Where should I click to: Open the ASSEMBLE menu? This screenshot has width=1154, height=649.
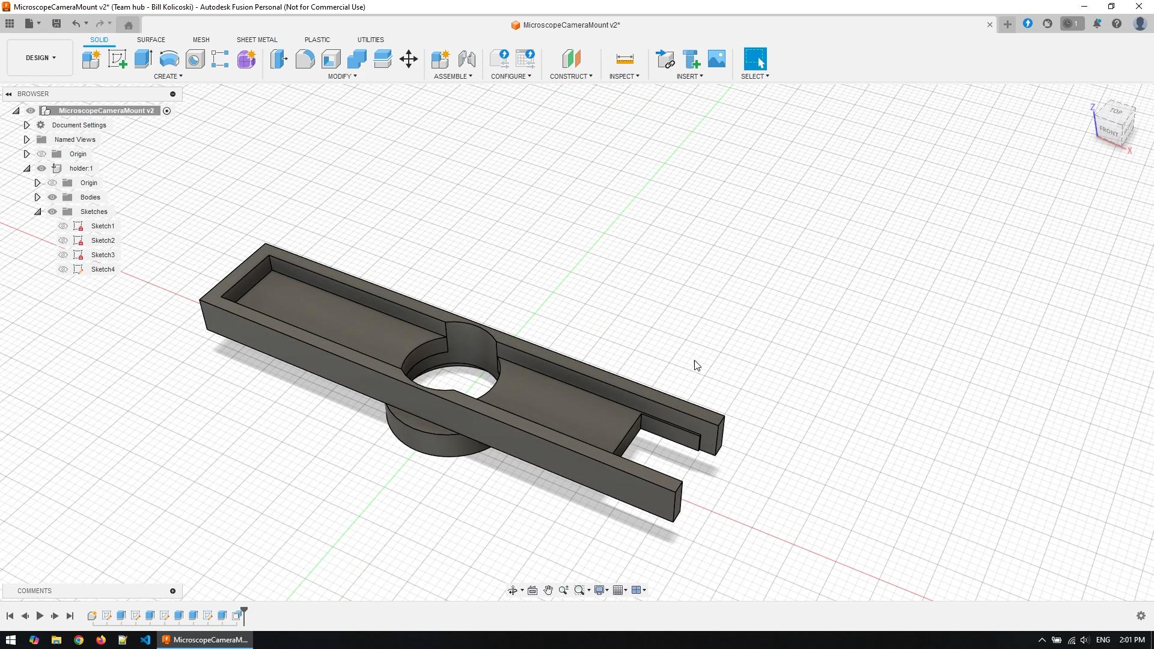tap(453, 76)
